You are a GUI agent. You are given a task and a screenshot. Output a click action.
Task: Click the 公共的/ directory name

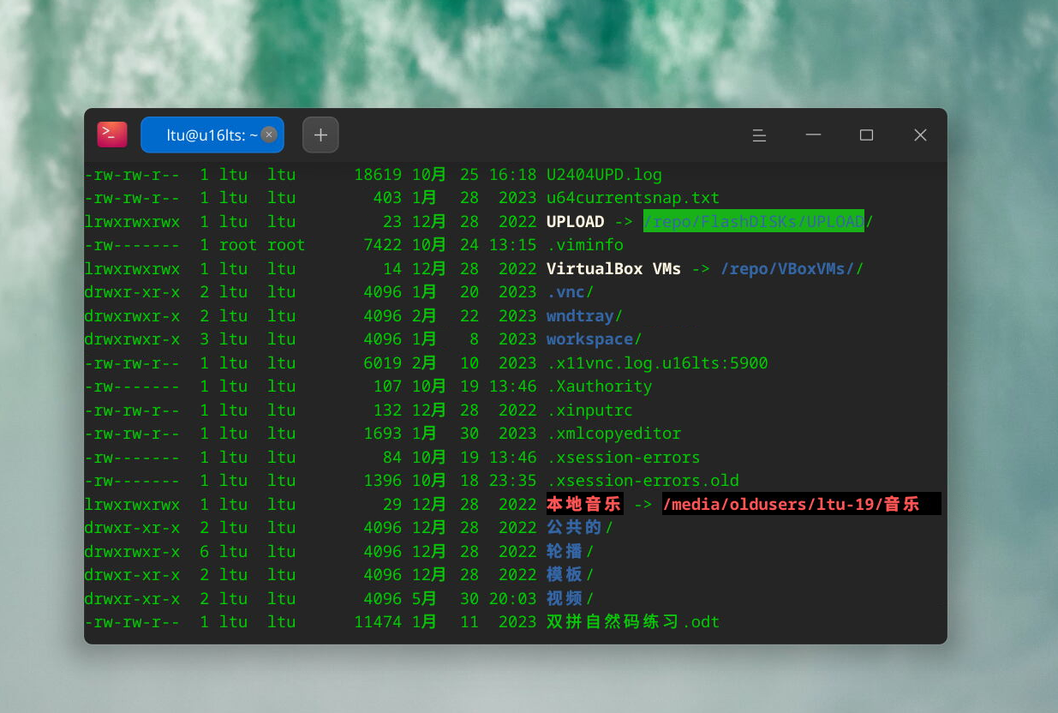[x=580, y=528]
